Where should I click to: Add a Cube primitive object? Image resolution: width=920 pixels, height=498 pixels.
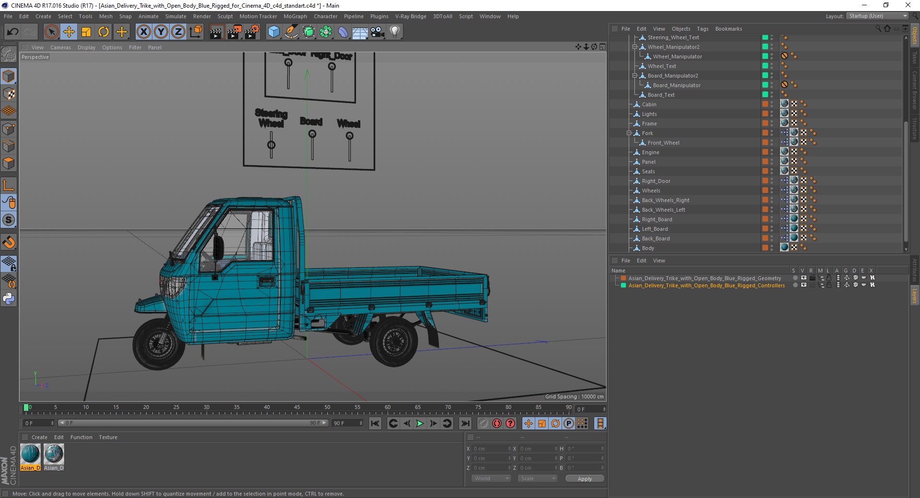(x=274, y=32)
